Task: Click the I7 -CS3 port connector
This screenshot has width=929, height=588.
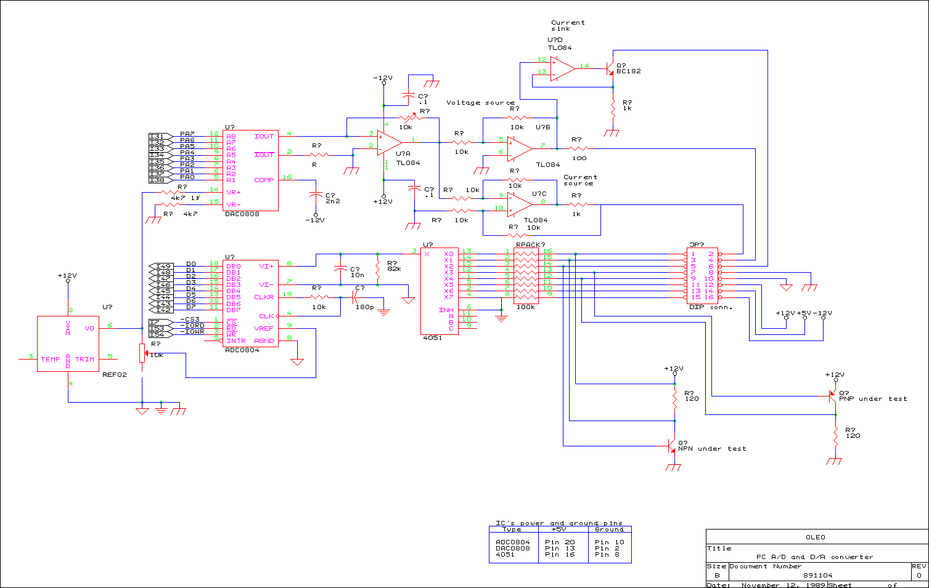Action: tap(161, 322)
